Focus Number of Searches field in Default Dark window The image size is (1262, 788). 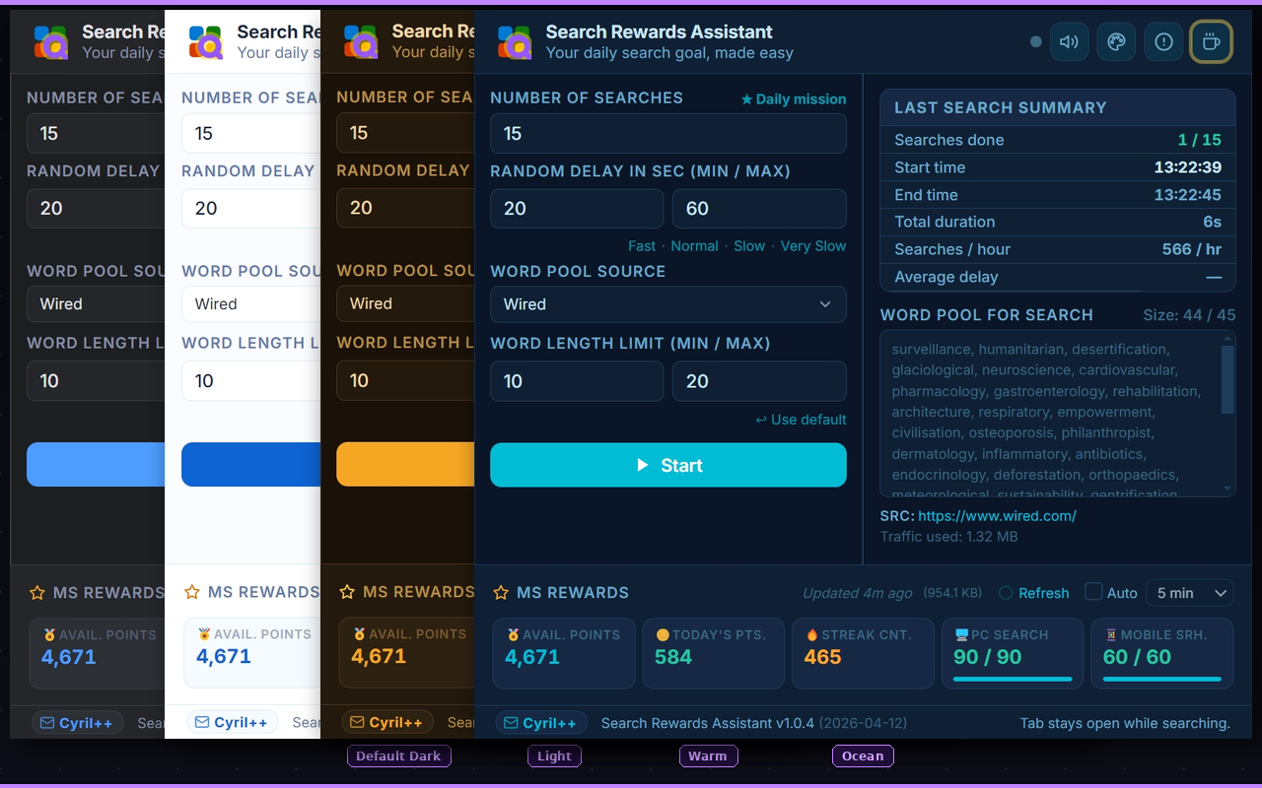click(x=96, y=133)
